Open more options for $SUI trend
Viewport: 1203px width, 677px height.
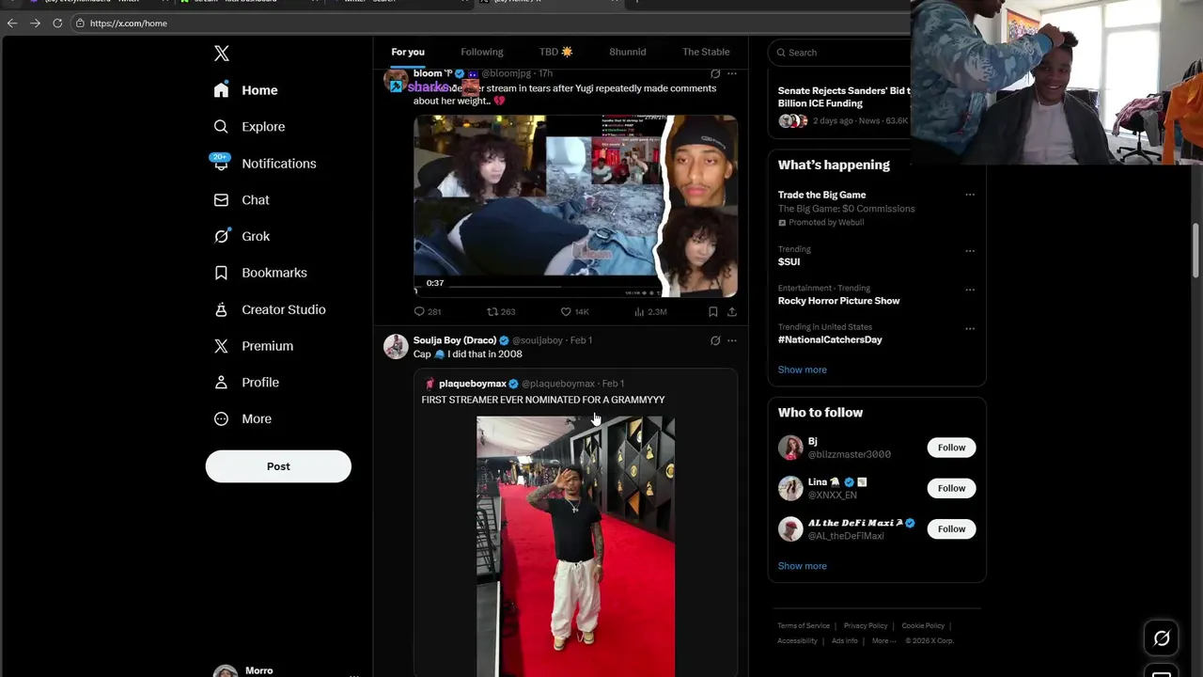tap(970, 251)
